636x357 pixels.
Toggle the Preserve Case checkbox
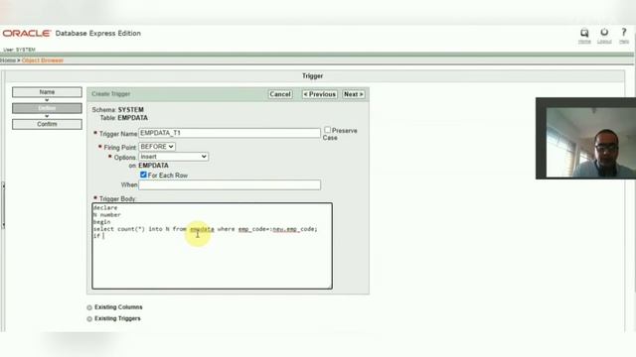point(327,130)
